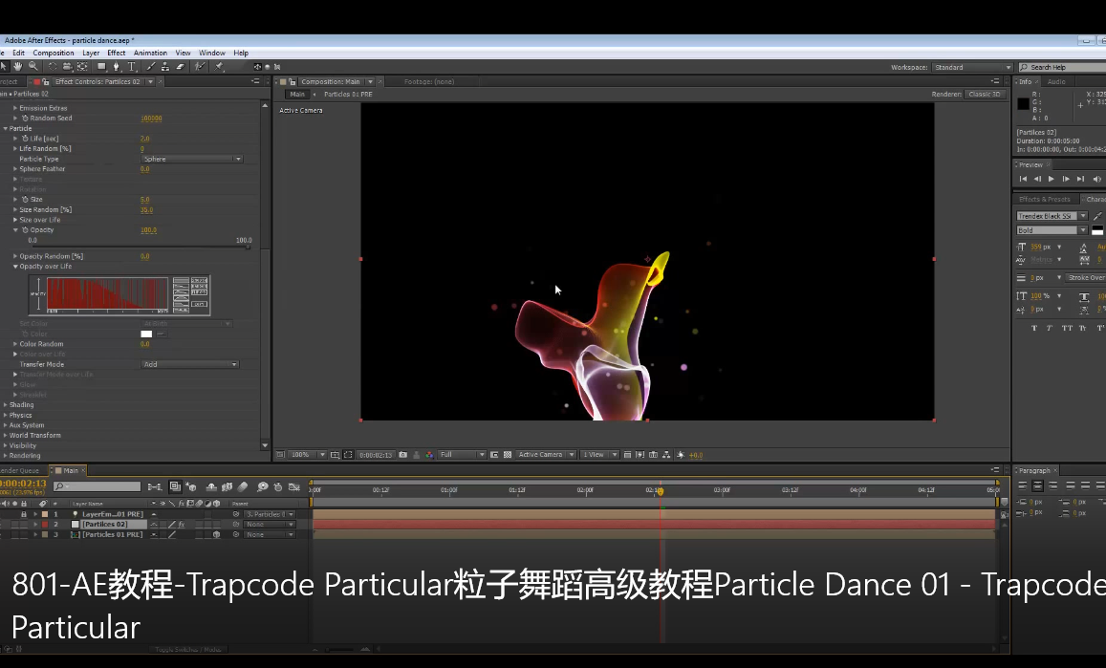
Task: Toggle the Effect Controls panel lock
Action: pyautogui.click(x=46, y=82)
